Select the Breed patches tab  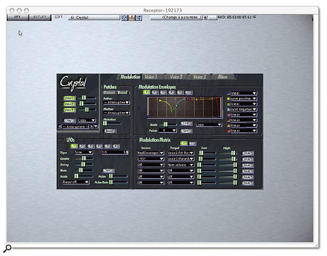[x=122, y=93]
